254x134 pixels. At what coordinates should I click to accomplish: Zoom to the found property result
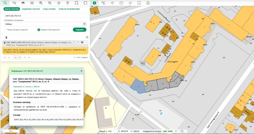pyautogui.click(x=78, y=42)
